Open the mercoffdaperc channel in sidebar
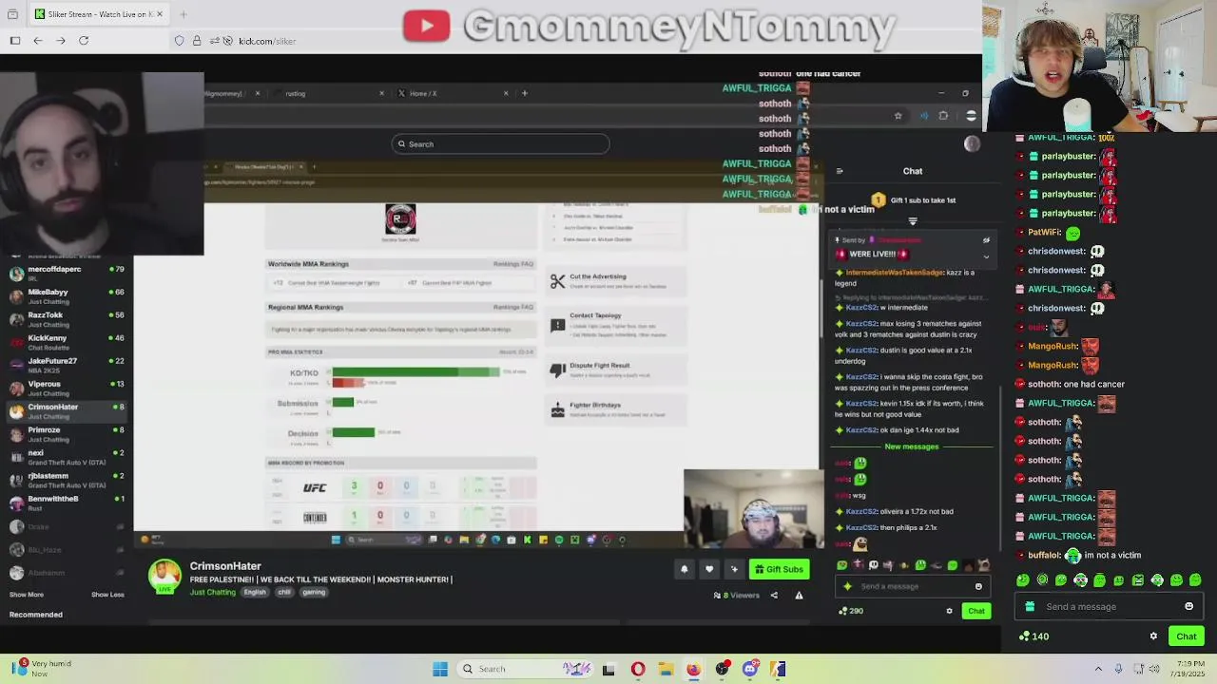 [65, 274]
